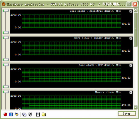139x119 pixels.
Task: Start logging with the red record button
Action: coord(5,114)
